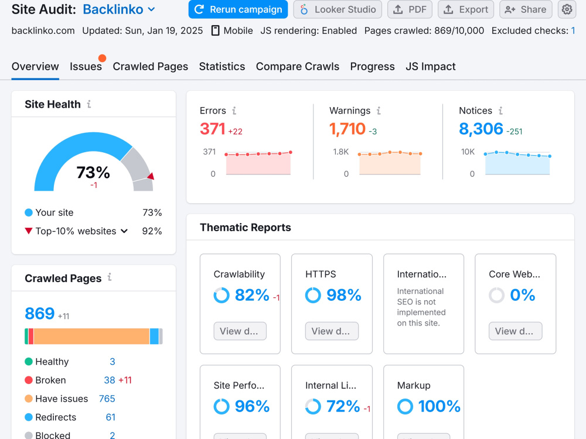Expand the Top-10% websites dropdown chevron
The height and width of the screenshot is (439, 586).
(124, 231)
